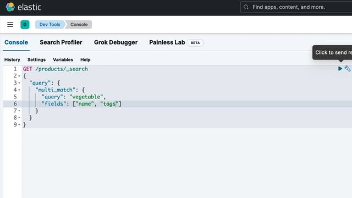Select the Console breadcrumb
This screenshot has height=198, width=352.
pos(79,24)
